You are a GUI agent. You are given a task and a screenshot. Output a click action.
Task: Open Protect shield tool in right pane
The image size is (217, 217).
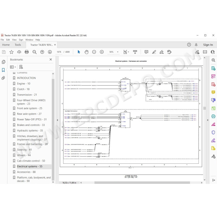[213, 132]
